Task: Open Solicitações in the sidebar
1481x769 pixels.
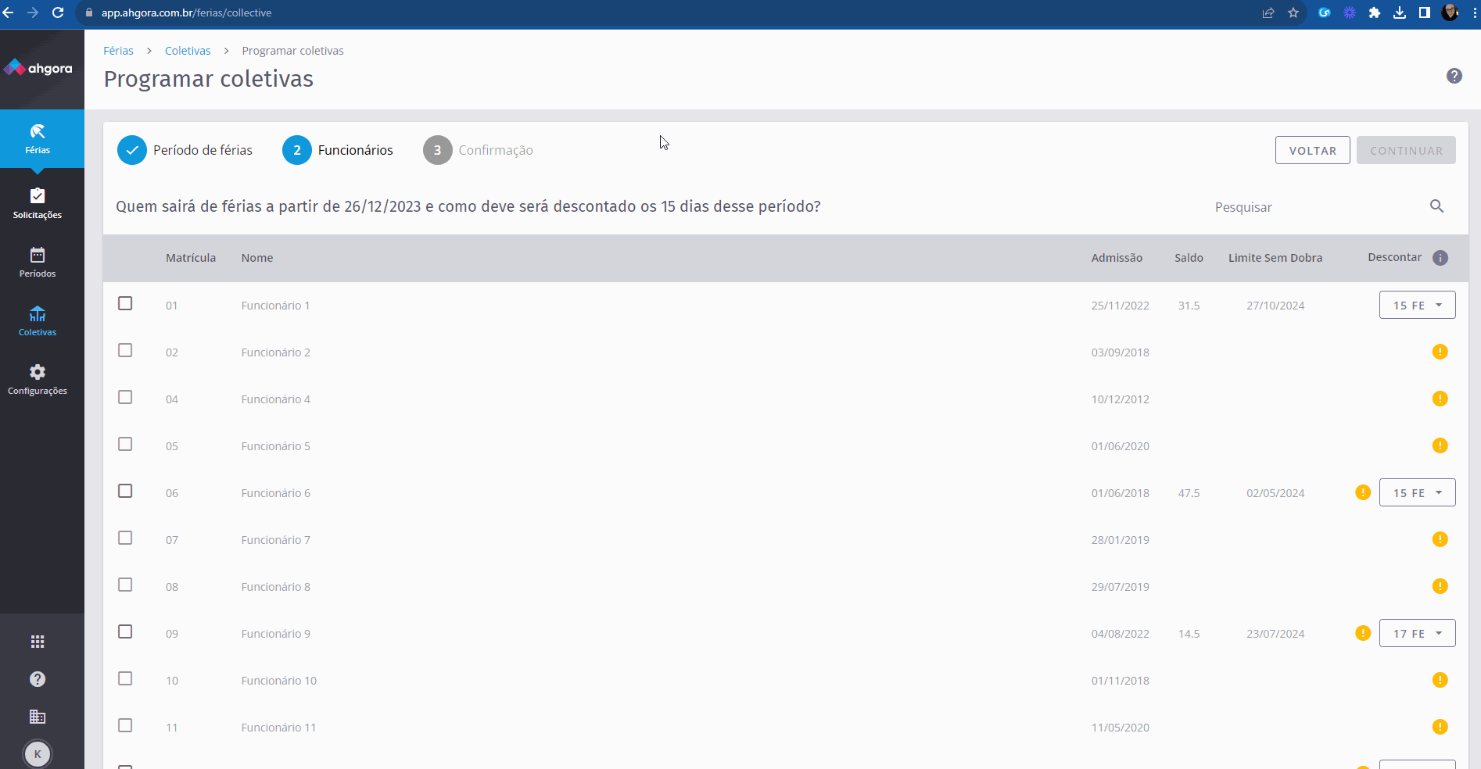Action: tap(38, 203)
